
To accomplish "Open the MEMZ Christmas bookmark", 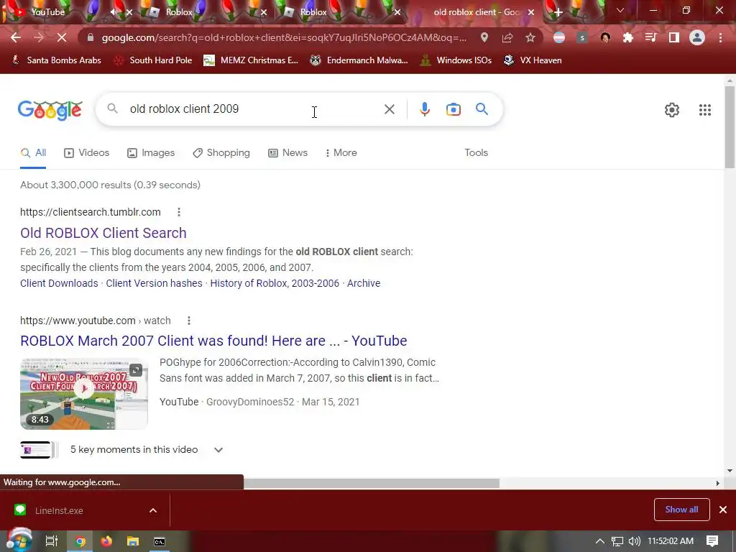I will point(251,60).
